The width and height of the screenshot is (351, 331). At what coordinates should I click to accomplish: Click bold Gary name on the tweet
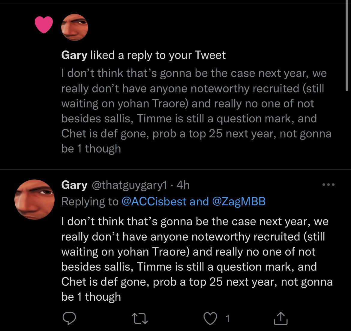click(74, 185)
